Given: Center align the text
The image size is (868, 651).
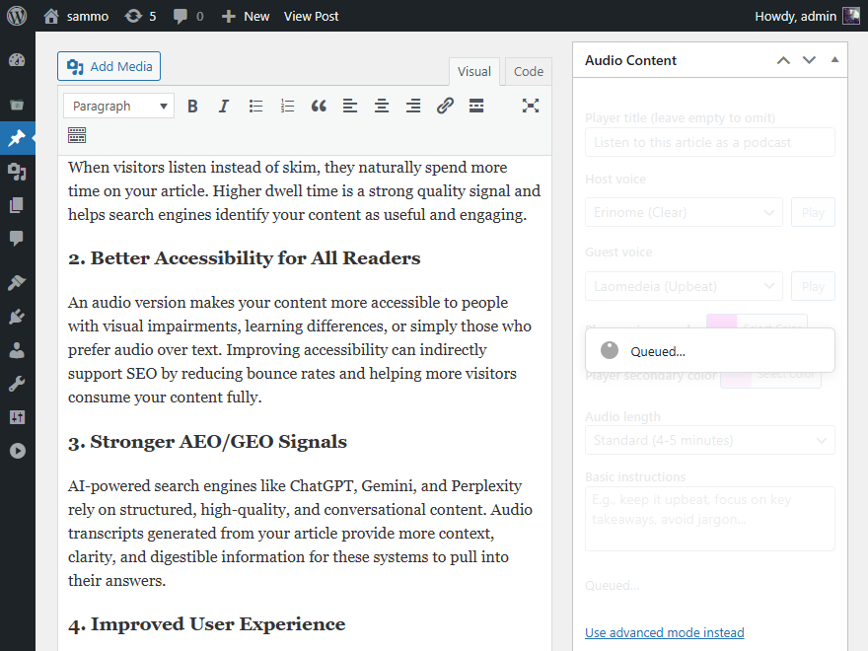Looking at the screenshot, I should tap(382, 106).
